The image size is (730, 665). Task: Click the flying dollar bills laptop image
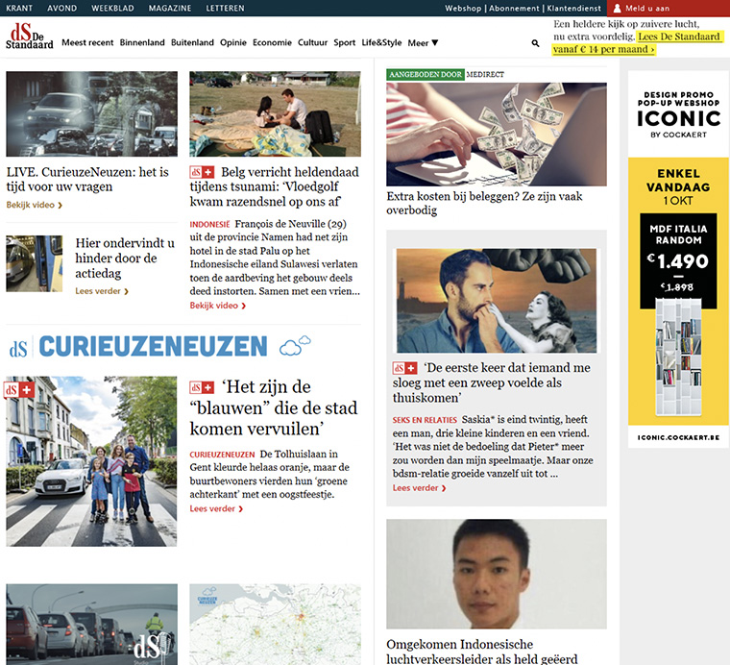497,135
